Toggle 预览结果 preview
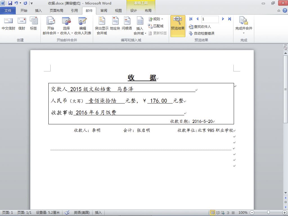Image resolution: width=288 pixels, height=216 pixels. 178,26
